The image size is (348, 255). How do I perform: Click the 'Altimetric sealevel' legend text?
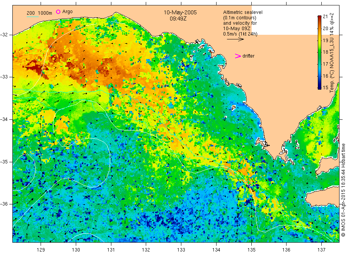(242, 12)
